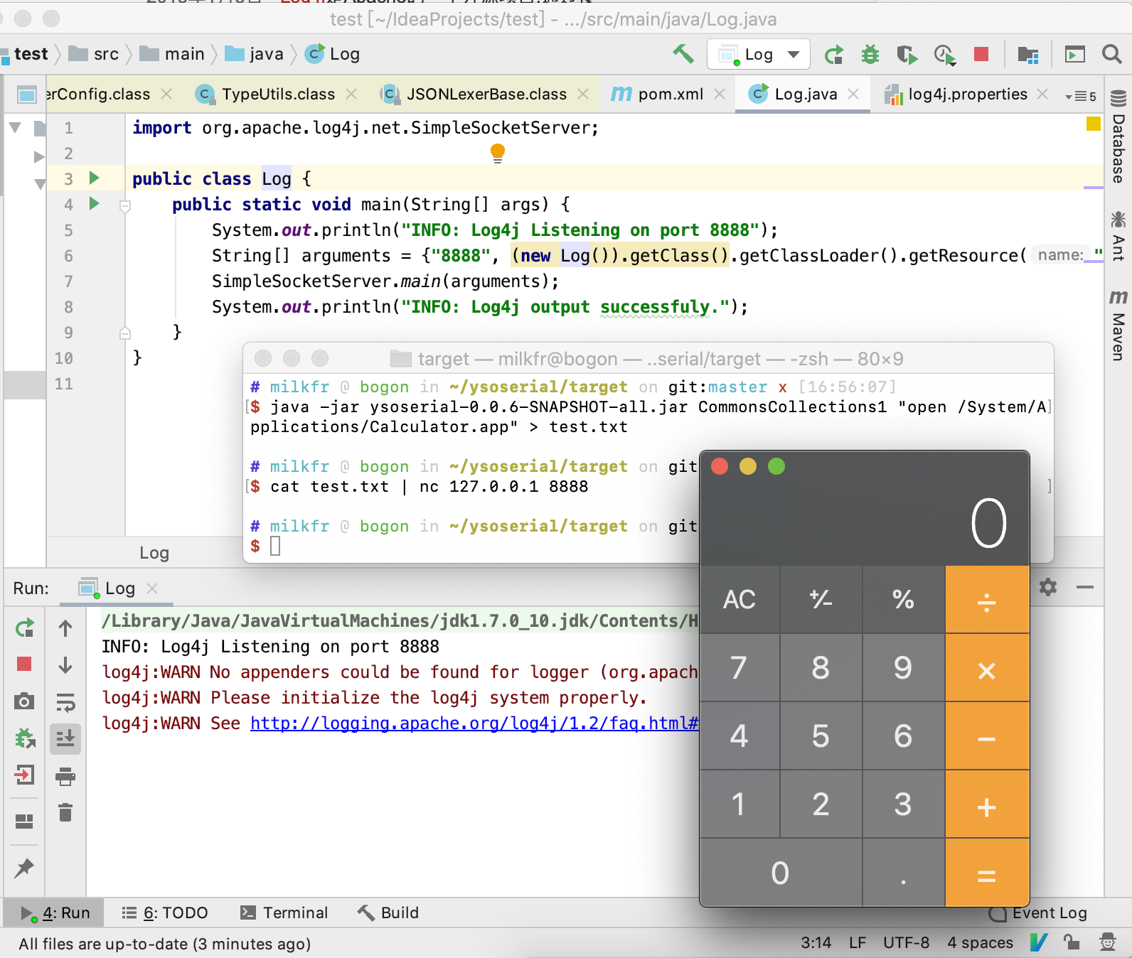
Task: Toggle soft-wrap in the Run console
Action: tap(65, 703)
